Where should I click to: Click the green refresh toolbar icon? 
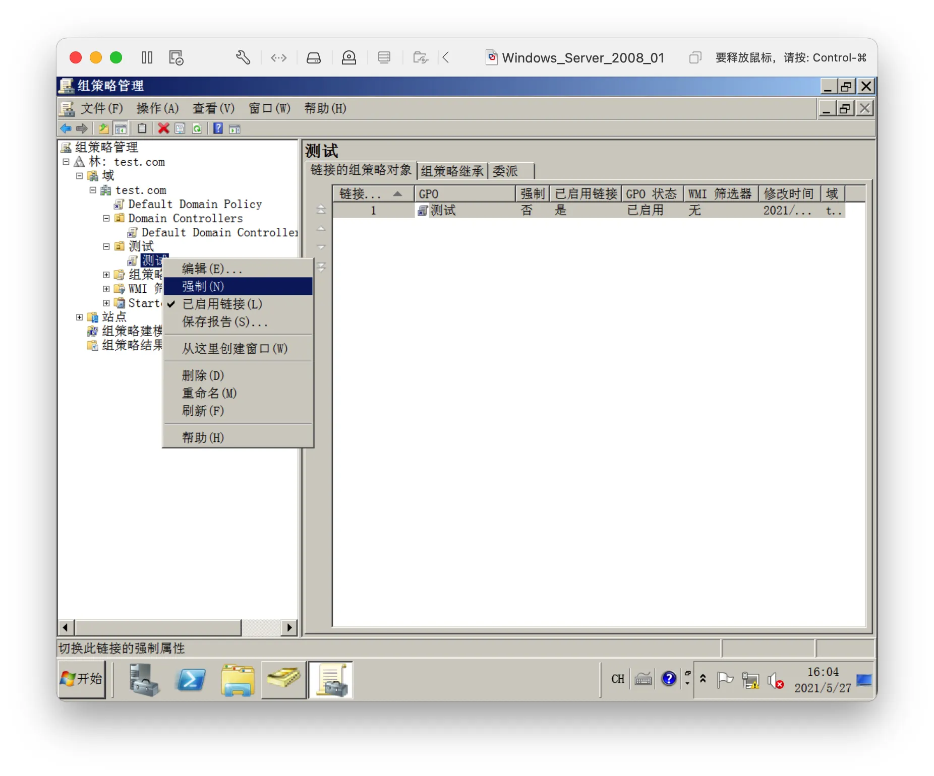197,128
